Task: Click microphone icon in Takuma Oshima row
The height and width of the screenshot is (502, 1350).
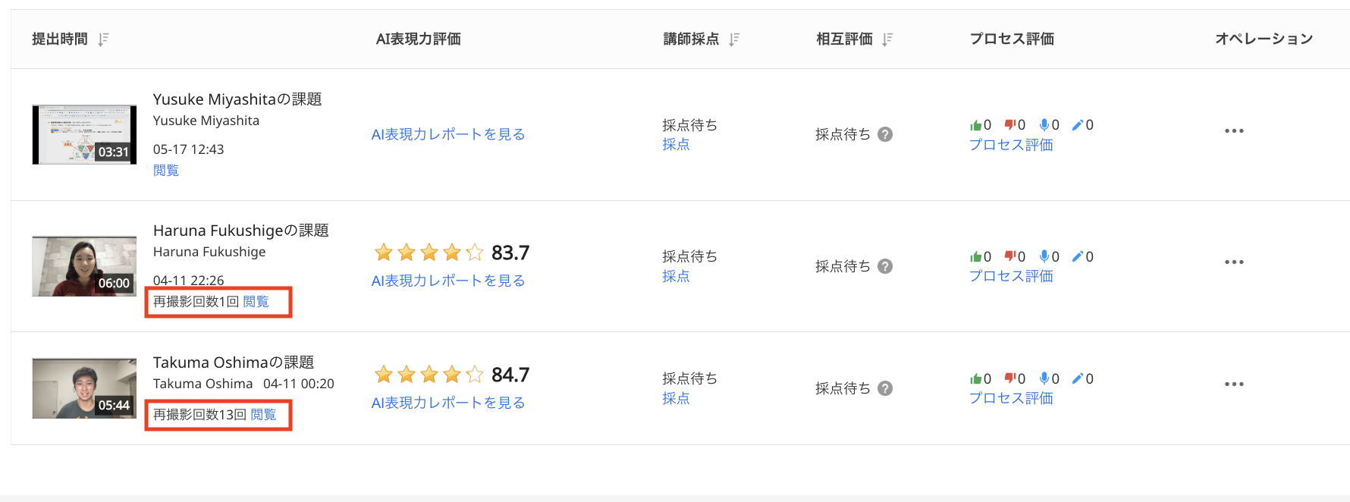Action: click(1044, 378)
